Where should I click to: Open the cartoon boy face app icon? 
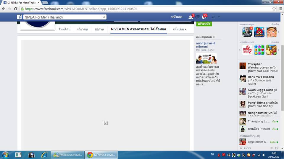tap(271, 32)
